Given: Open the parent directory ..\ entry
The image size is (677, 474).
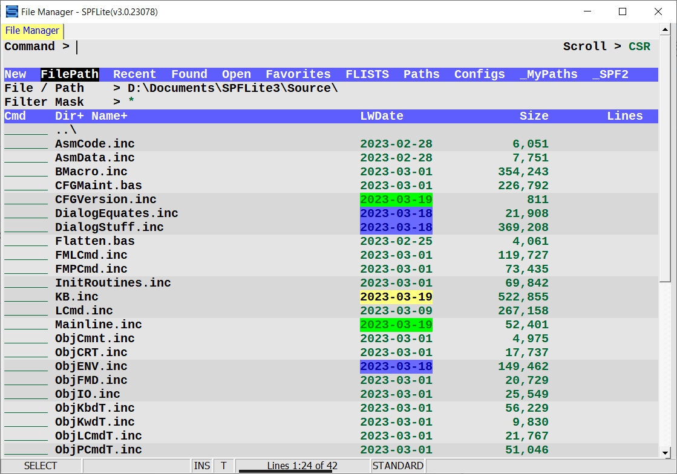Looking at the screenshot, I should 66,130.
